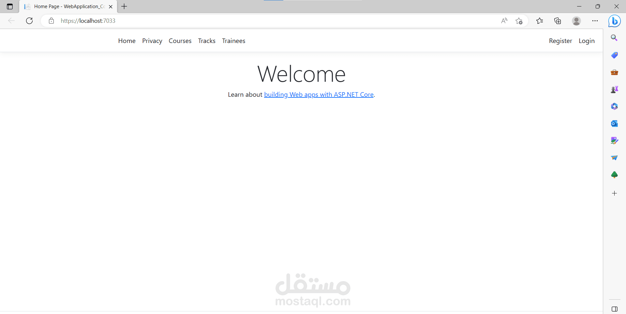
Task: Open the Tracks nav link
Action: pyautogui.click(x=207, y=41)
